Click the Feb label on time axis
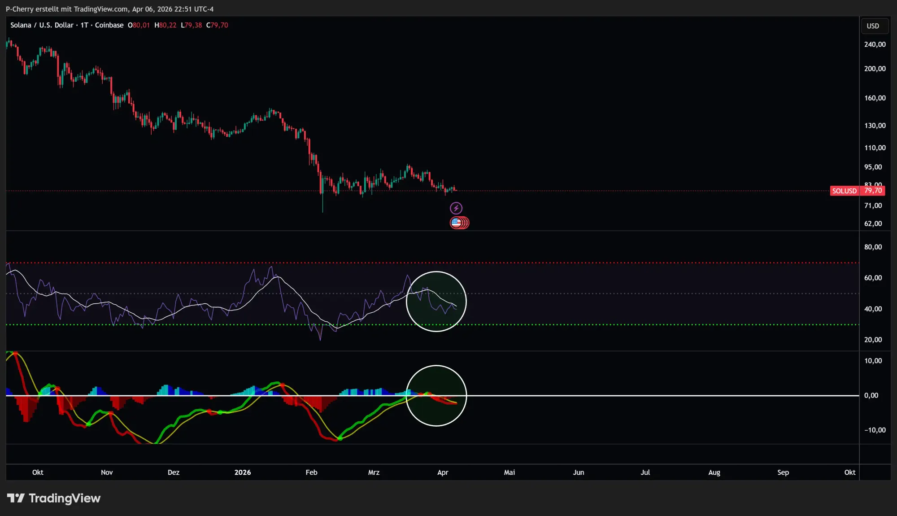 pyautogui.click(x=311, y=472)
